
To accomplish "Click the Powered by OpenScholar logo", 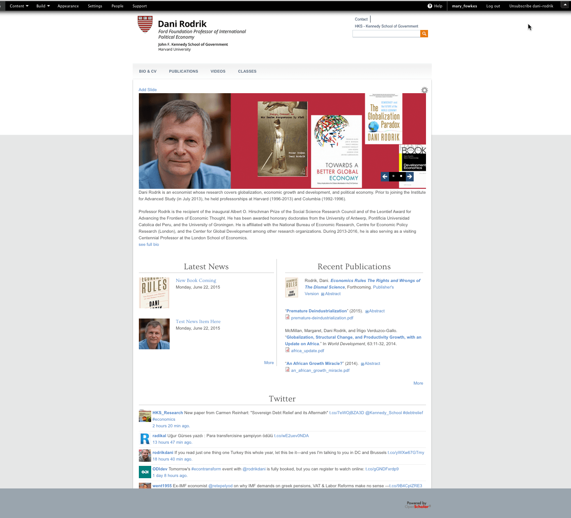I will coord(417,505).
